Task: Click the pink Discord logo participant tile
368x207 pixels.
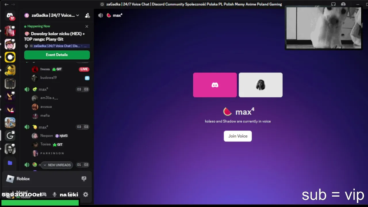Action: point(215,85)
